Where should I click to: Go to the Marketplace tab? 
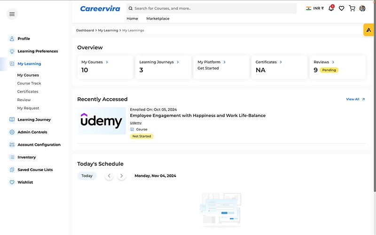click(158, 19)
